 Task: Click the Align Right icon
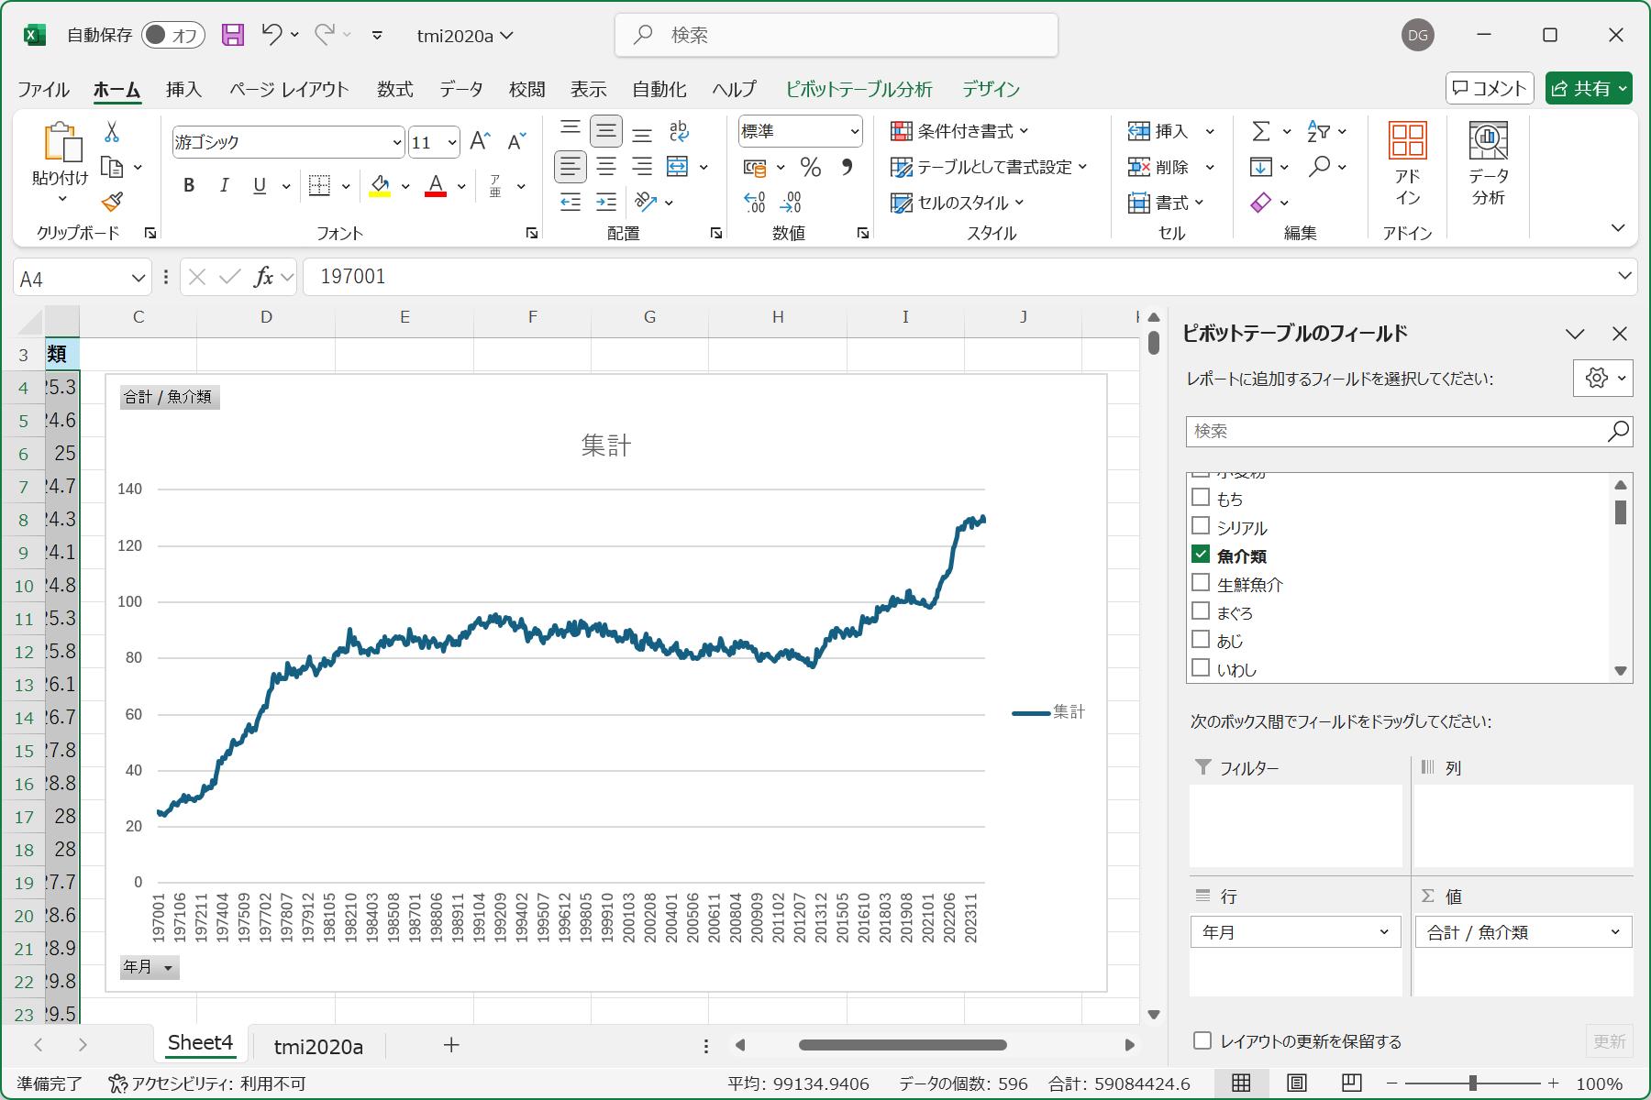pos(642,167)
